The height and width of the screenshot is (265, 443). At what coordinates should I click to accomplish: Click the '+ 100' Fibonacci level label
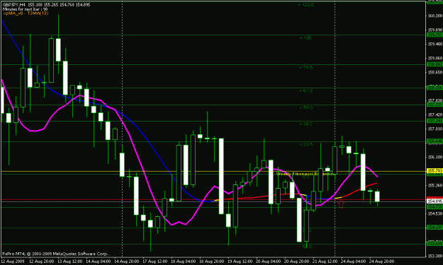pos(305,37)
